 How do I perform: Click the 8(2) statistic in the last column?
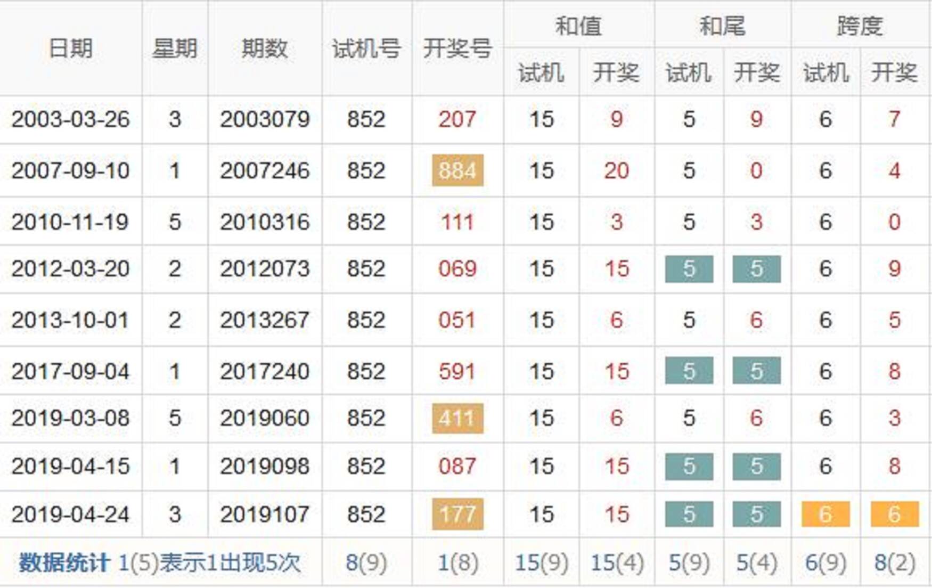click(x=895, y=562)
